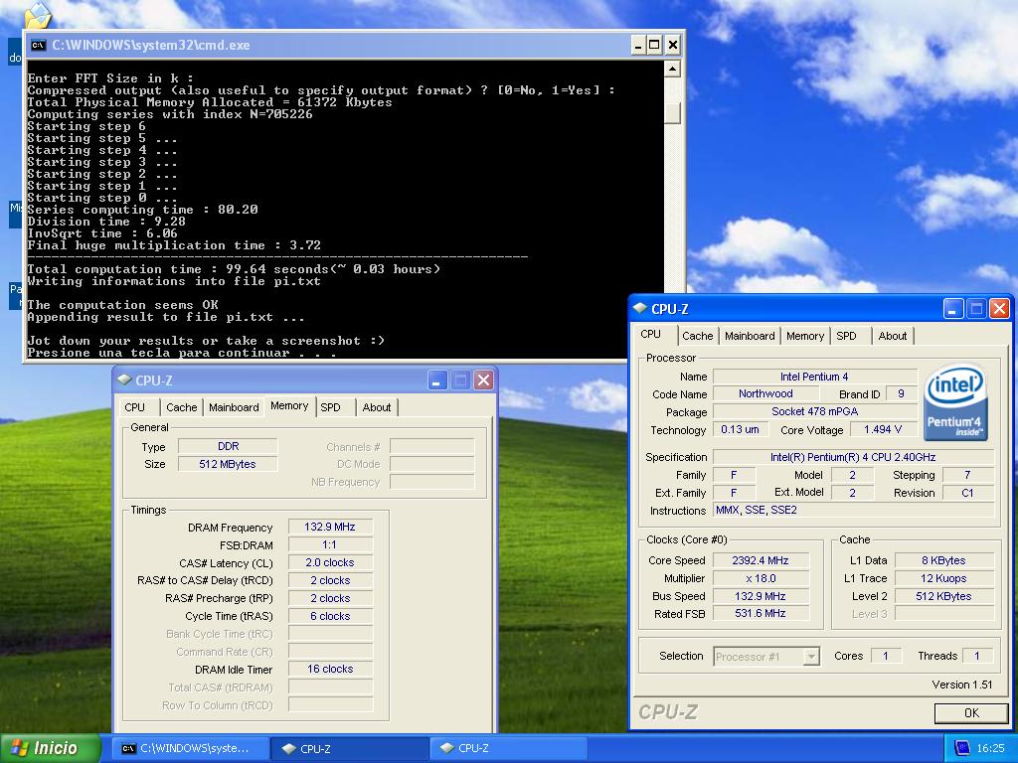Open the SPD tab in right CPU-Z window
Screen dimensions: 1018x763
pos(846,336)
